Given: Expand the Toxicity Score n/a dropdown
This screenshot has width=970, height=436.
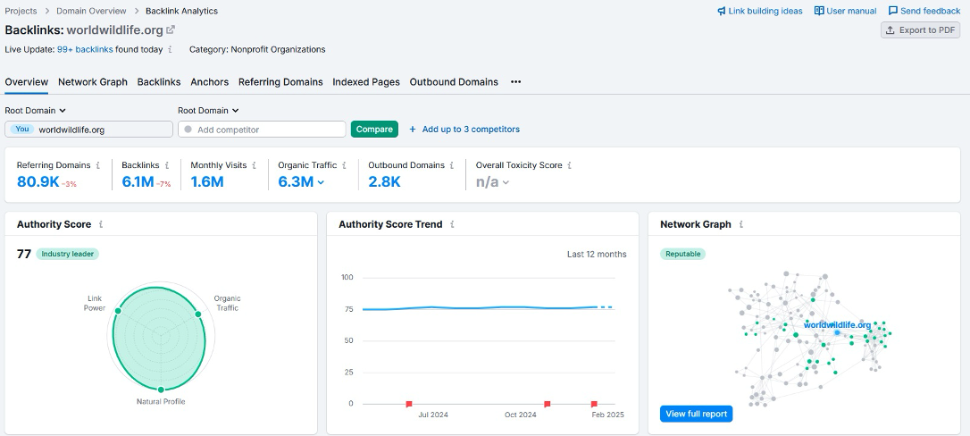Looking at the screenshot, I should (506, 182).
